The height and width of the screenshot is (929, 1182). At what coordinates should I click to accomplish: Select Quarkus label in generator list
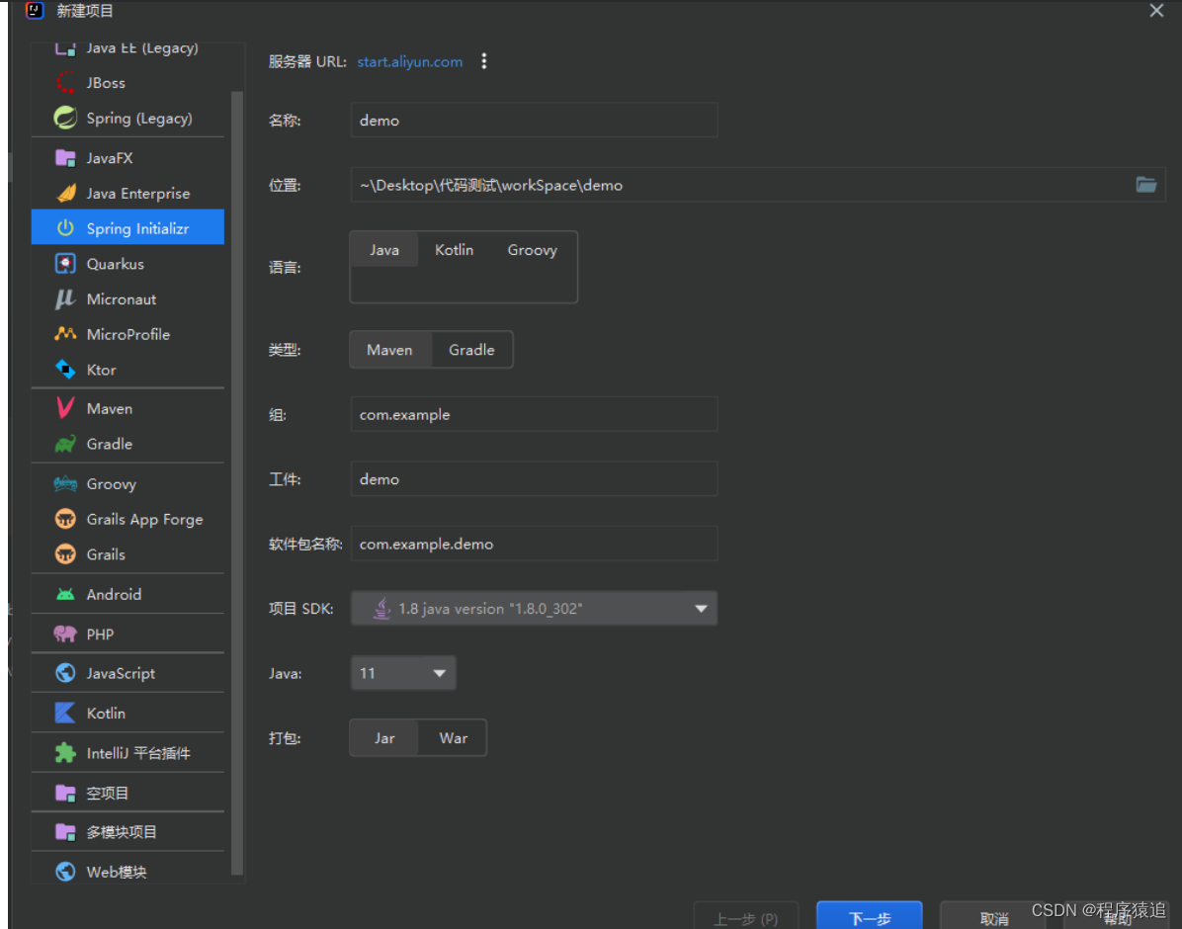tap(116, 264)
